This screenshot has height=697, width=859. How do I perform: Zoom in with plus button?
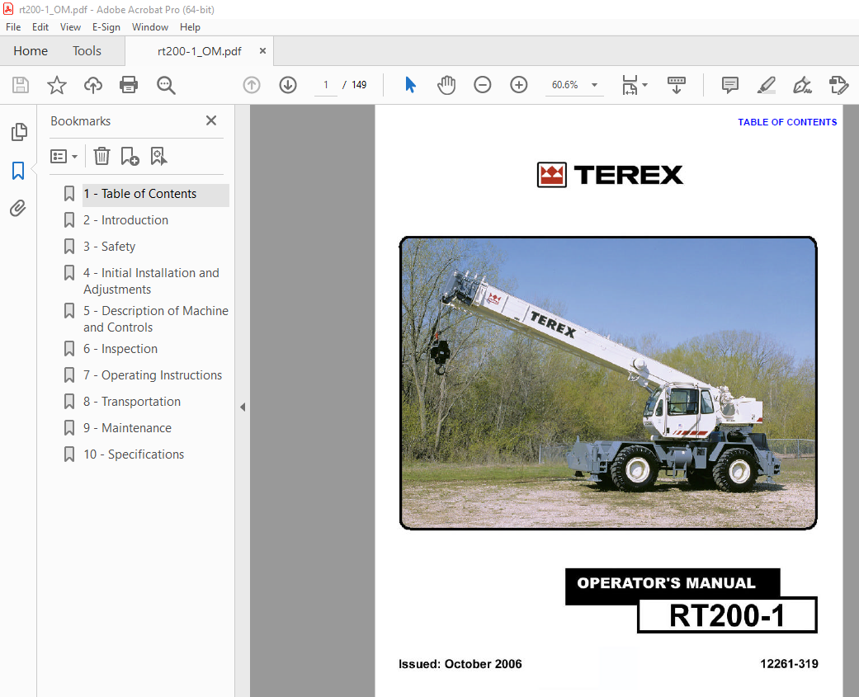[519, 85]
